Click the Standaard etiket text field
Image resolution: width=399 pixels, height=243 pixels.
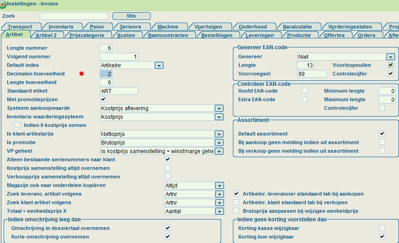118,91
